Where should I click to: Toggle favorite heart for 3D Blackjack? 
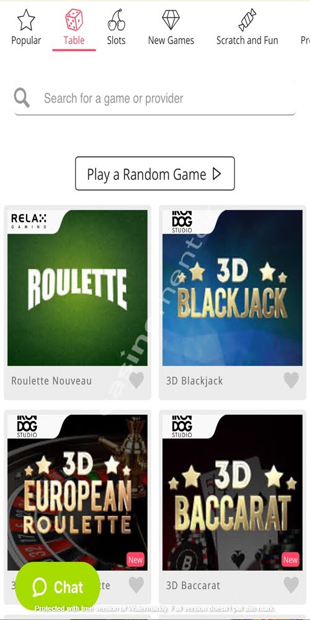pos(291,381)
